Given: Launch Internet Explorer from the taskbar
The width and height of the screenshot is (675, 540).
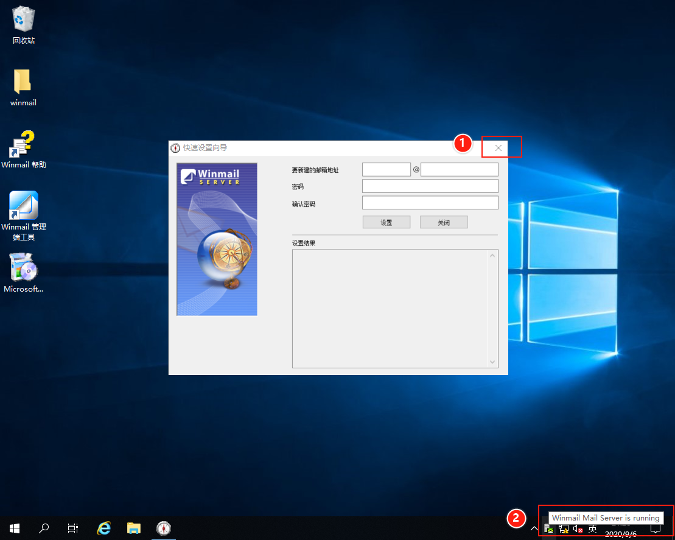Looking at the screenshot, I should [103, 528].
